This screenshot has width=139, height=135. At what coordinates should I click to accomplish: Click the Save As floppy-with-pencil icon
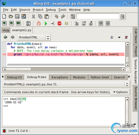coord(24,16)
